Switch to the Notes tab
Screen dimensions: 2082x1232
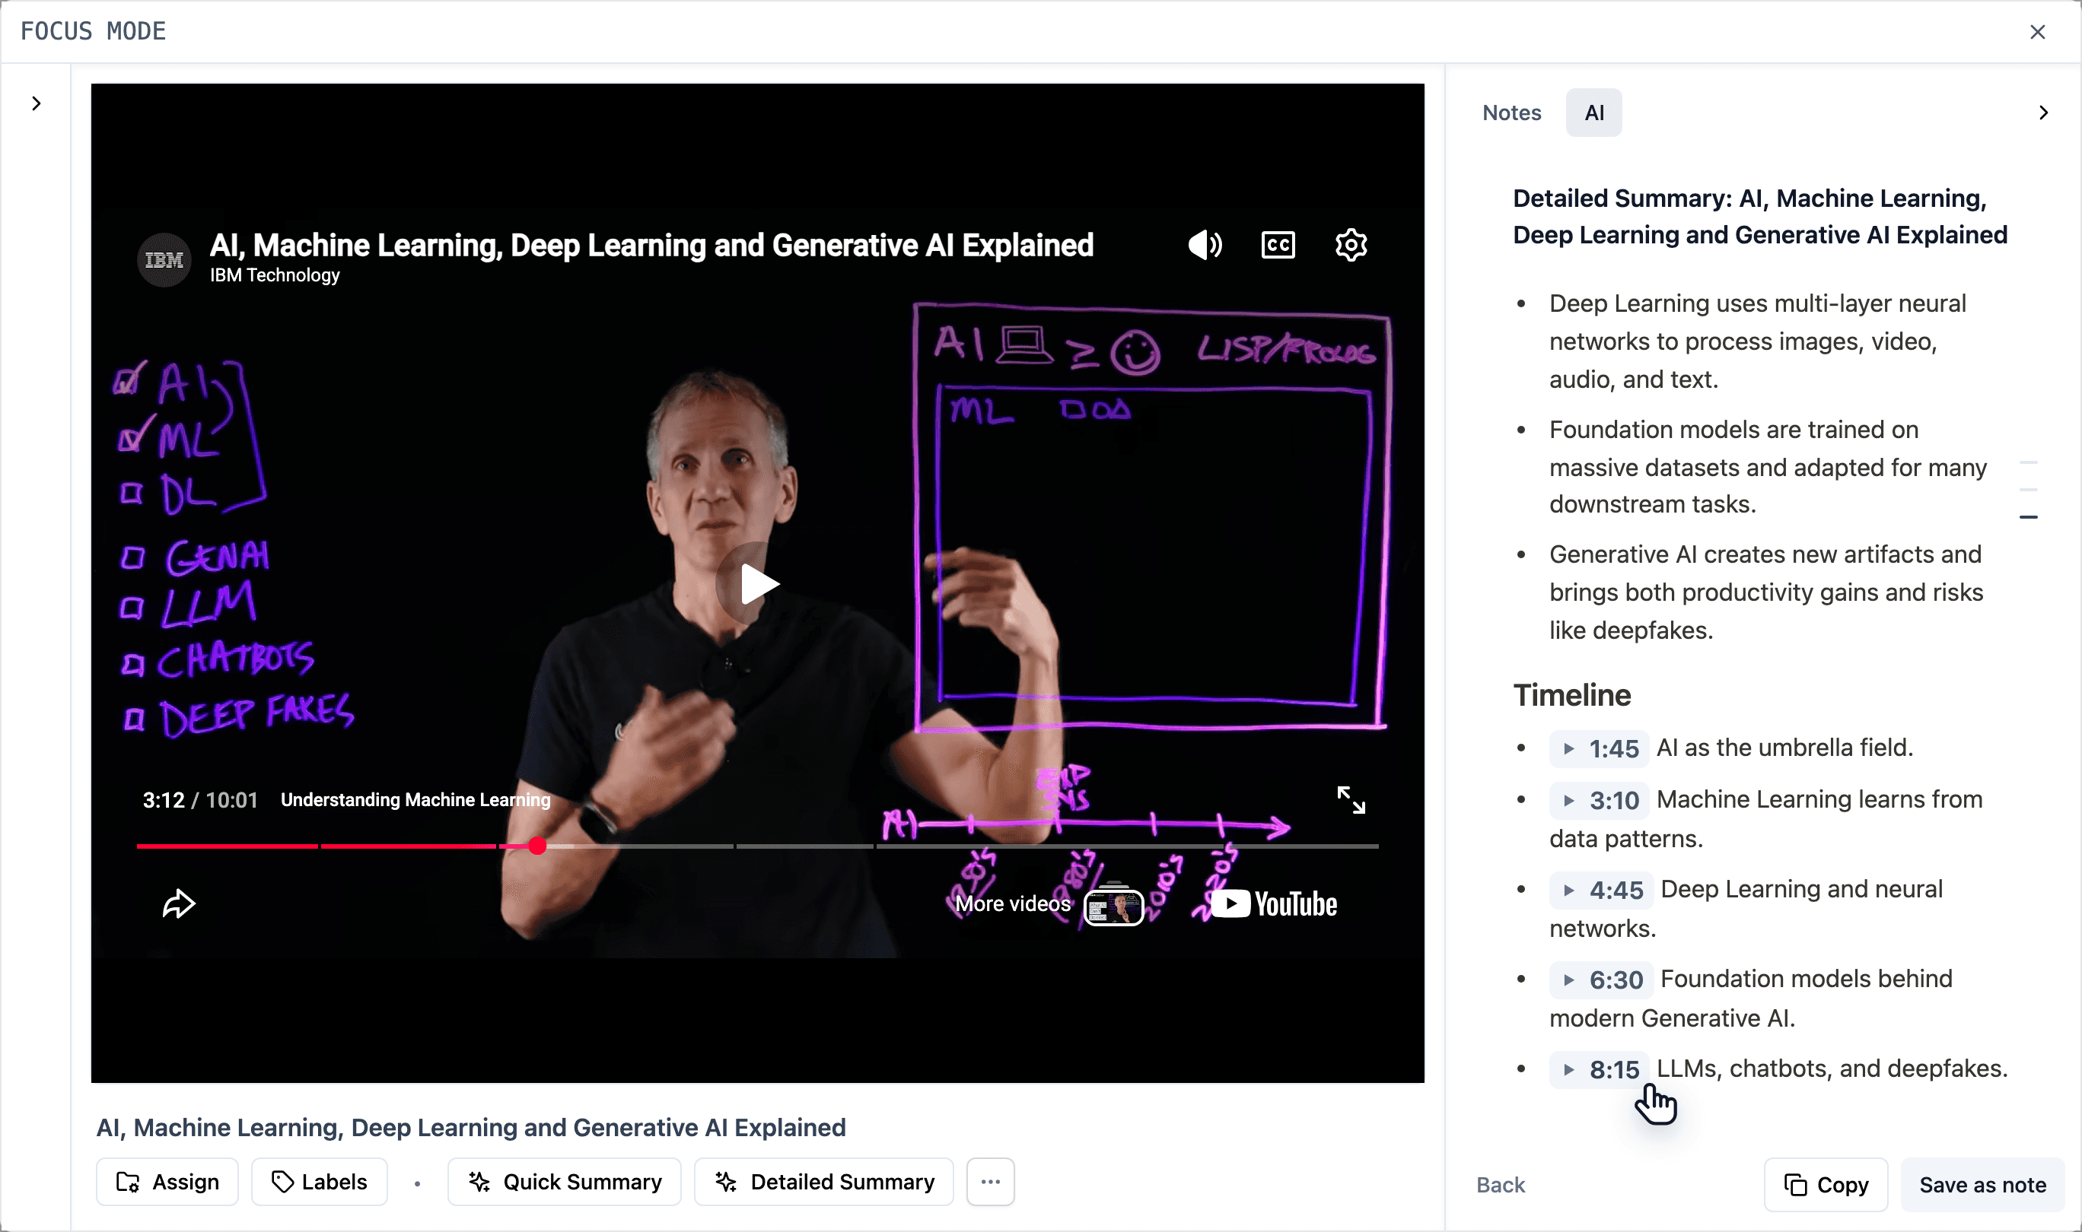(x=1511, y=113)
